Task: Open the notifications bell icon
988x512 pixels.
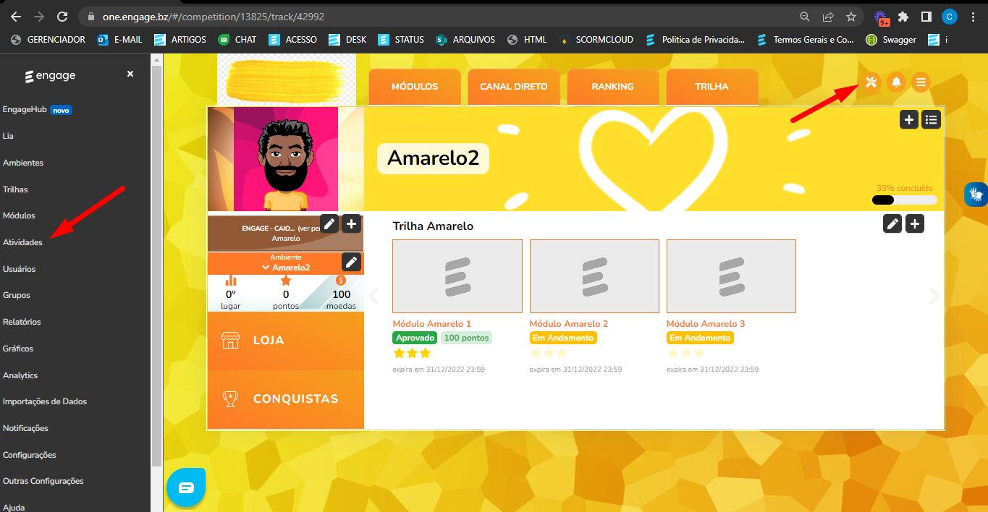Action: click(x=896, y=82)
